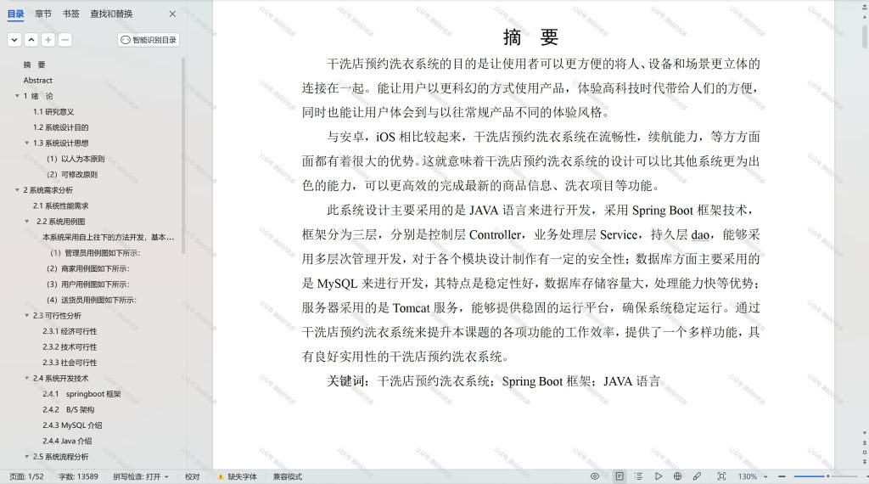Go to (4) 送货员用例图如下所示
The height and width of the screenshot is (484, 869).
tap(92, 300)
